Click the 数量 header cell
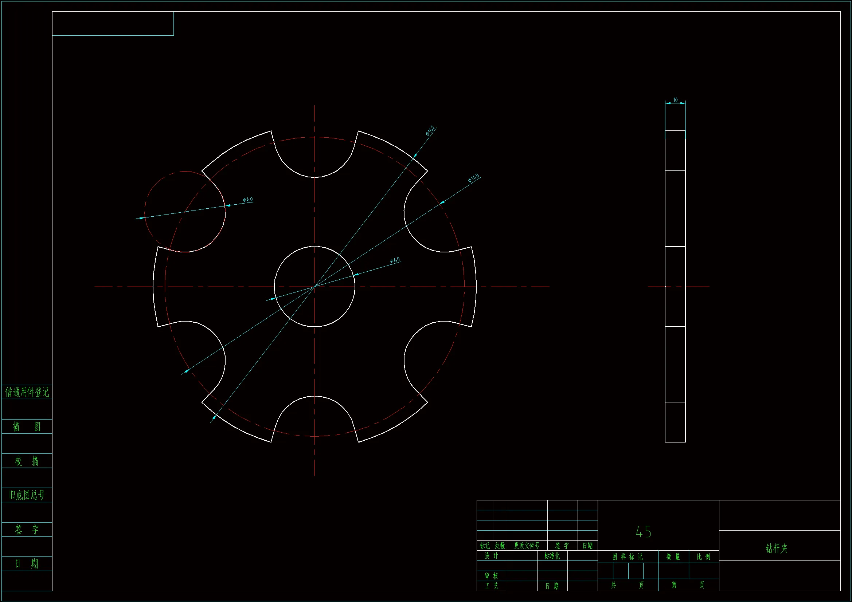852x602 pixels. coord(673,557)
